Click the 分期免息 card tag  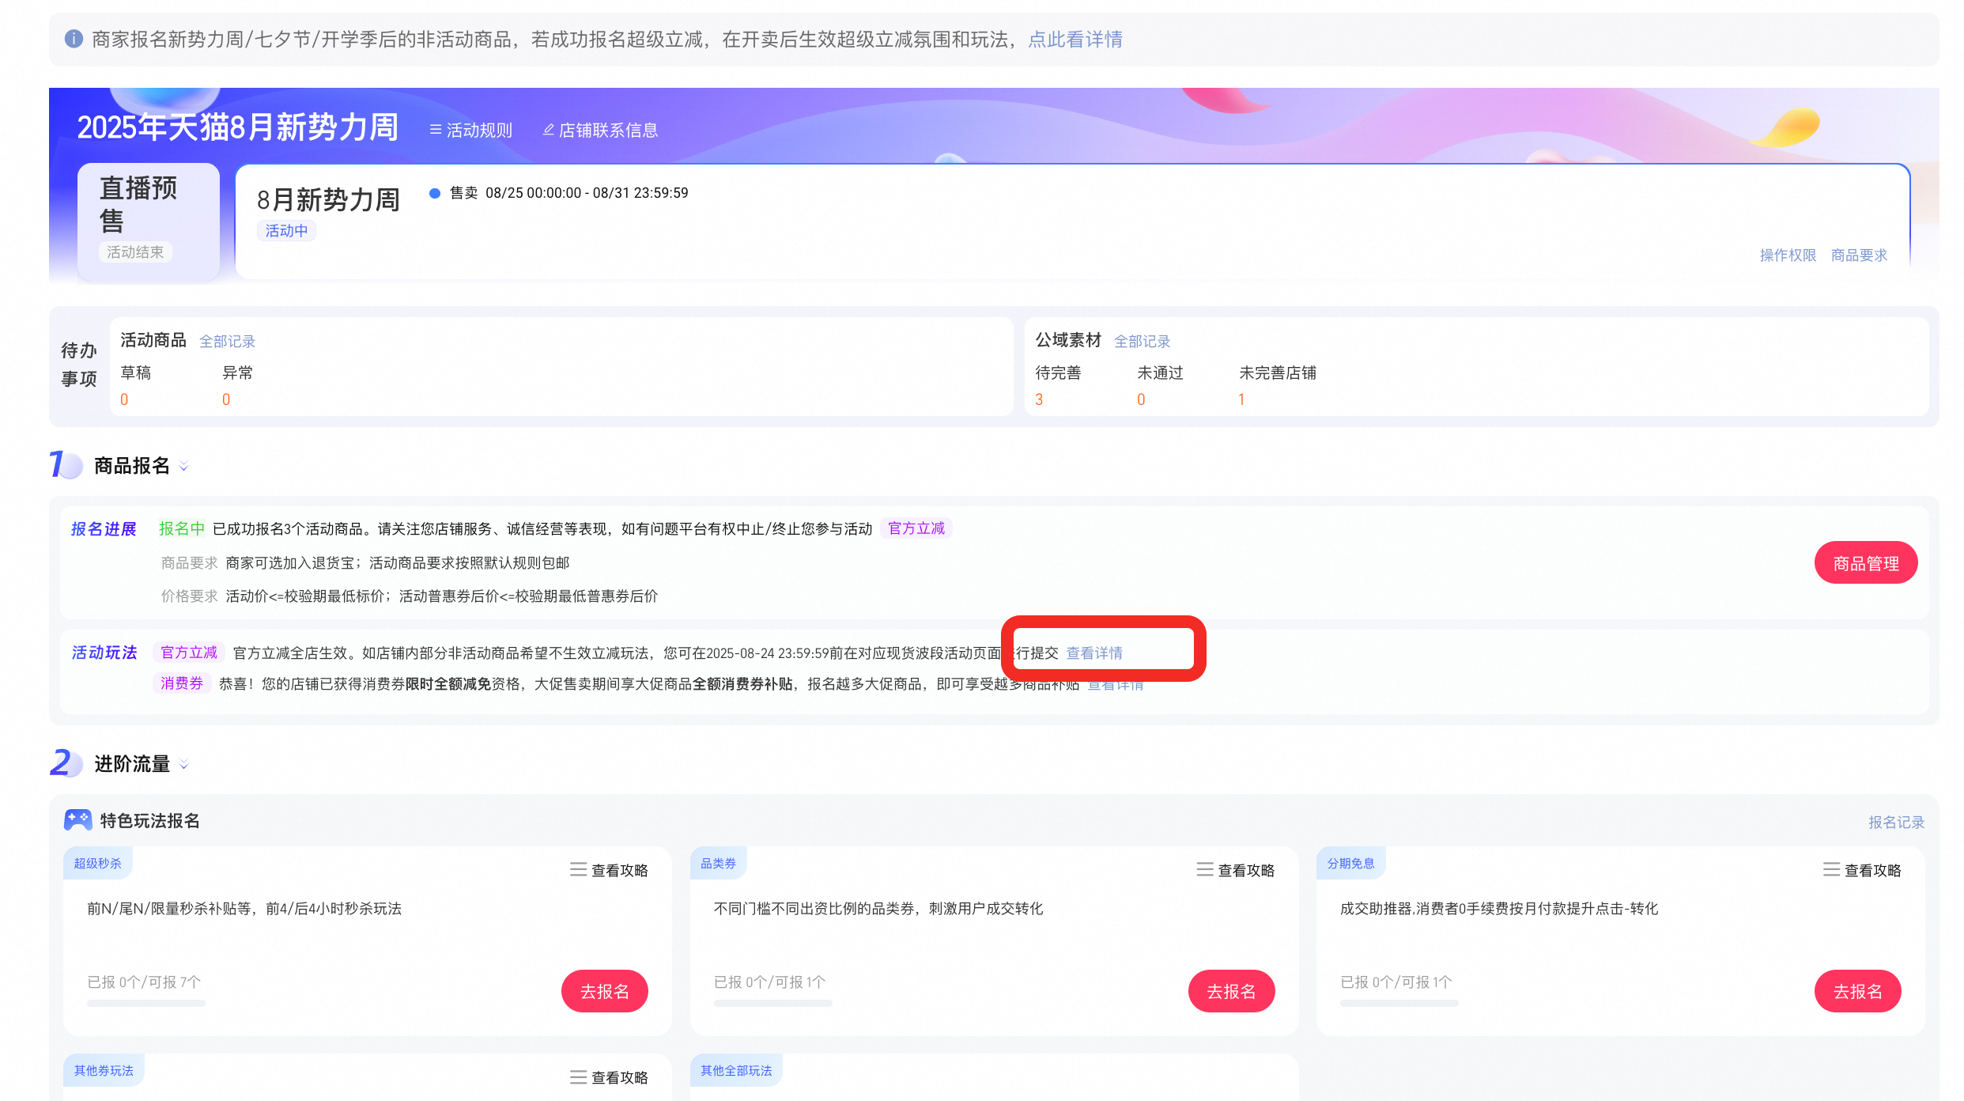tap(1350, 863)
